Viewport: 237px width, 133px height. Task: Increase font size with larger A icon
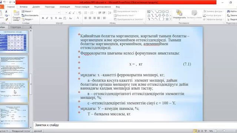[x=70, y=13]
